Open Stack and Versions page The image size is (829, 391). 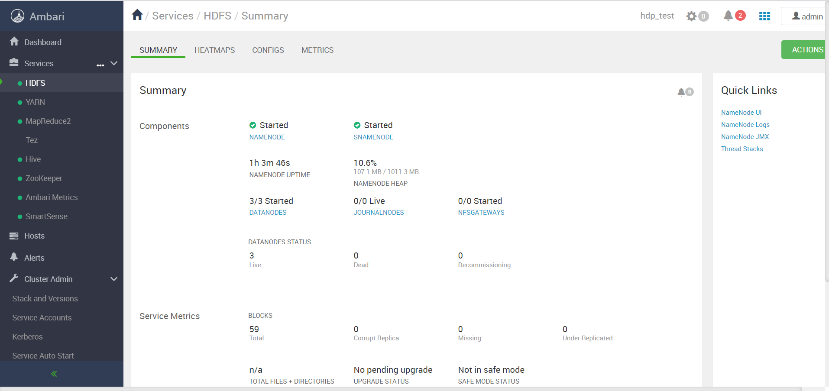click(45, 298)
